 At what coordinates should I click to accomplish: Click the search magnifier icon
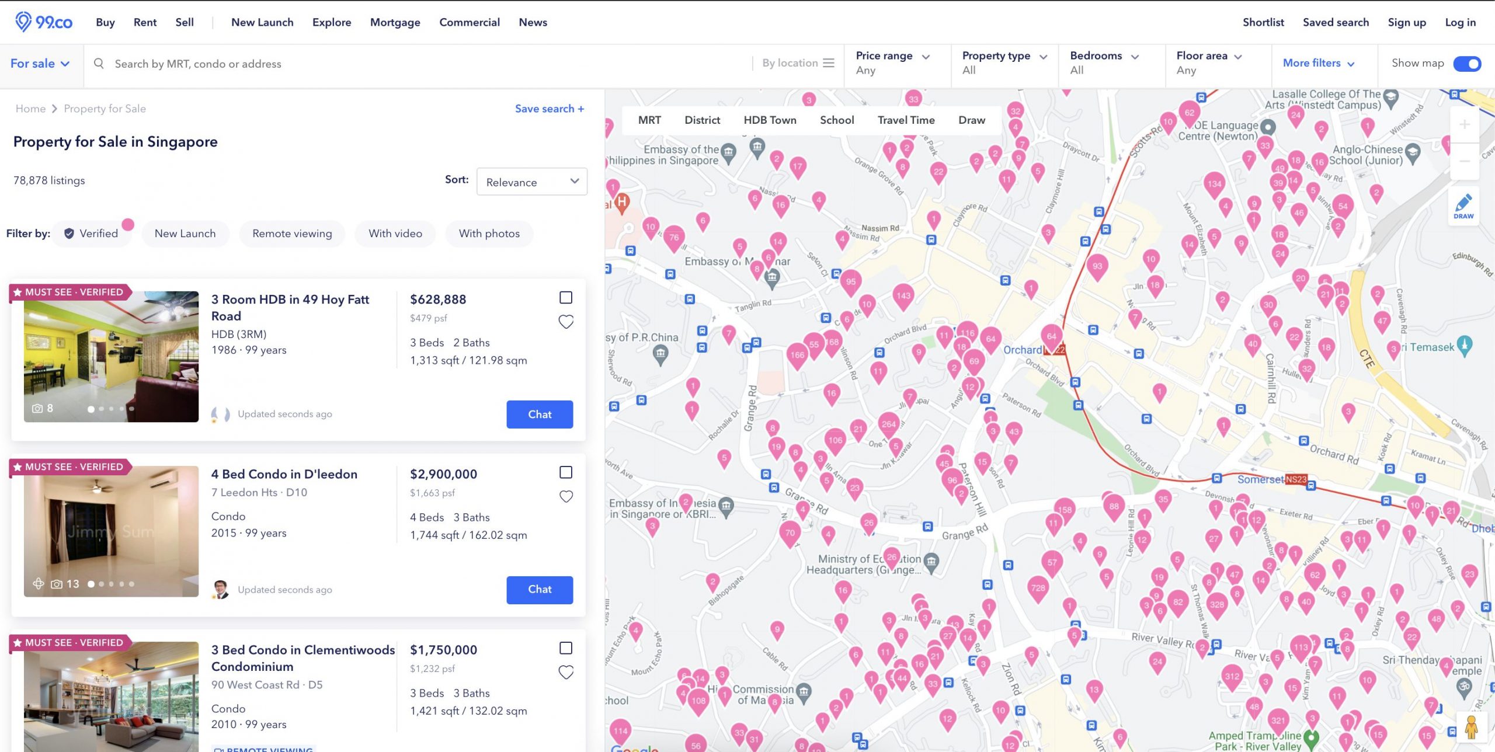click(x=99, y=63)
